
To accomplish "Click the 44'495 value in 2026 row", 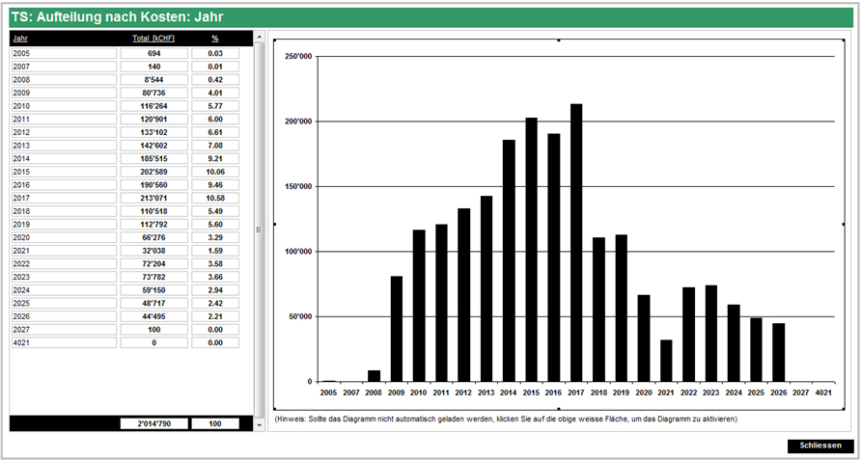I will pos(153,313).
